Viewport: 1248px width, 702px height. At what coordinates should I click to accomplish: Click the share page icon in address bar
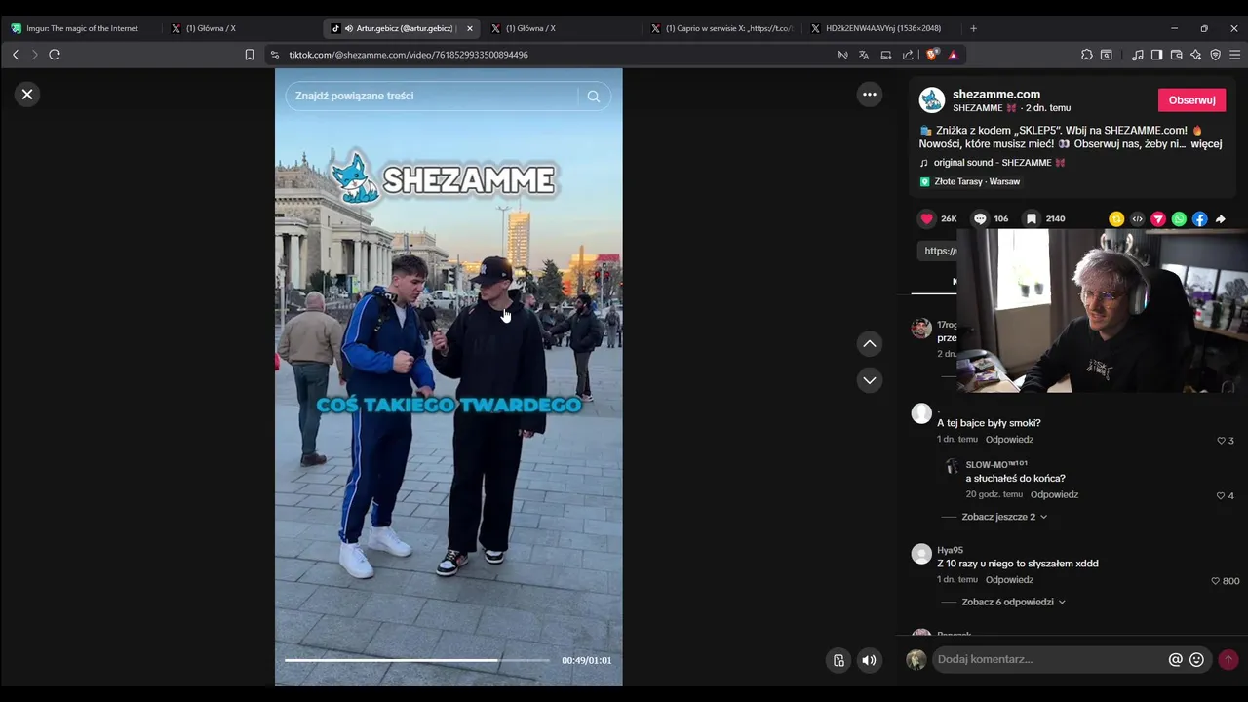(908, 55)
